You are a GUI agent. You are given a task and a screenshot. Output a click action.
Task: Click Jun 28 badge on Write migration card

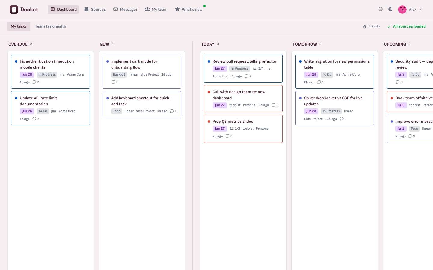click(x=311, y=74)
